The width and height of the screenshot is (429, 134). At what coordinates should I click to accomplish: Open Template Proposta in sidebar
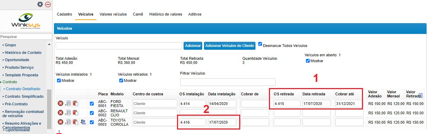pos(21,75)
